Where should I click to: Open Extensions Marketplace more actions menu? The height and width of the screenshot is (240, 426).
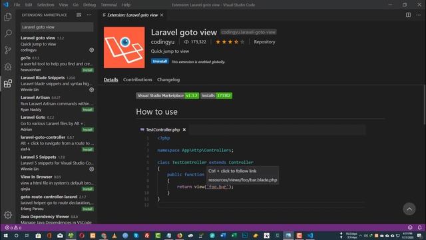click(x=89, y=15)
